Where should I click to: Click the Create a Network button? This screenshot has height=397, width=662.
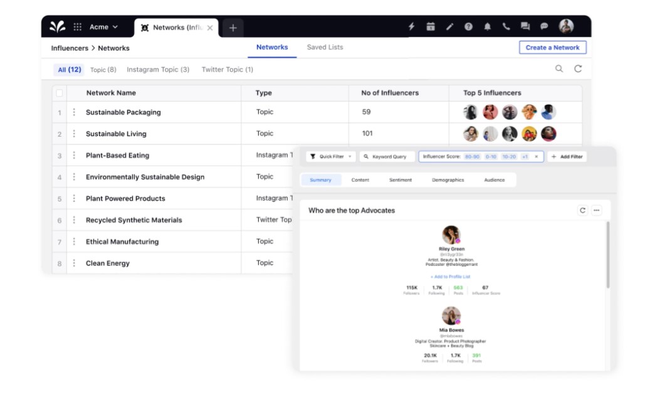point(552,48)
